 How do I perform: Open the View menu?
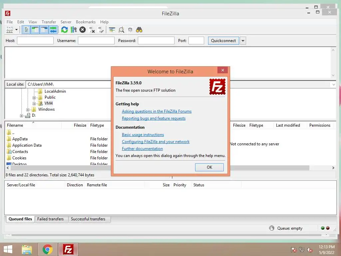coord(33,22)
